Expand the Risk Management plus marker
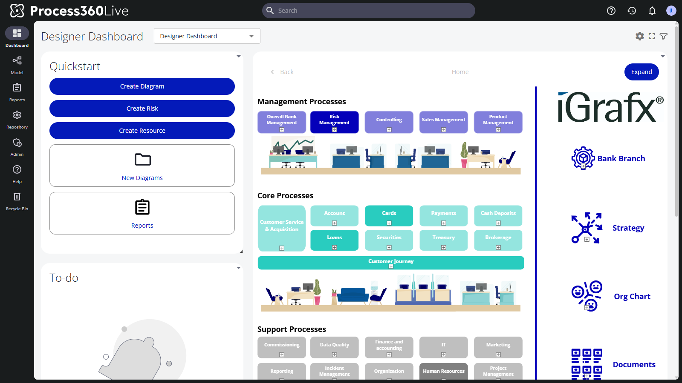 click(335, 130)
